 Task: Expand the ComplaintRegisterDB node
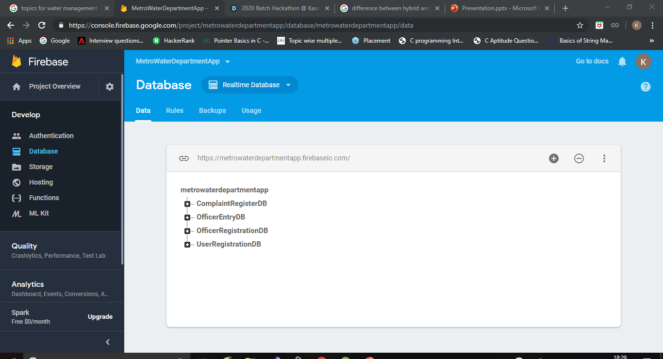[187, 204]
